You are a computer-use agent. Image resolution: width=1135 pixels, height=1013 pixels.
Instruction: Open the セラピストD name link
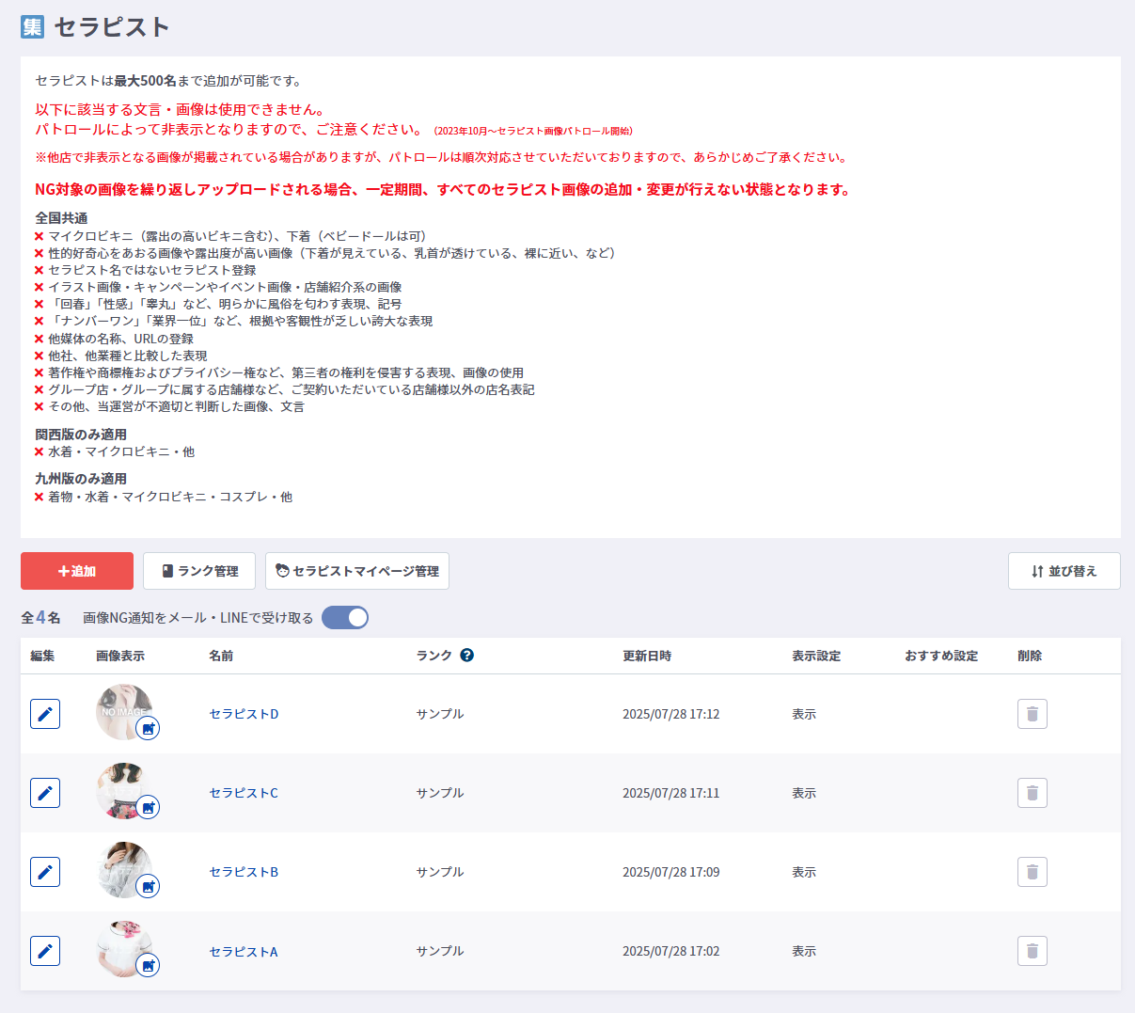[x=244, y=714]
